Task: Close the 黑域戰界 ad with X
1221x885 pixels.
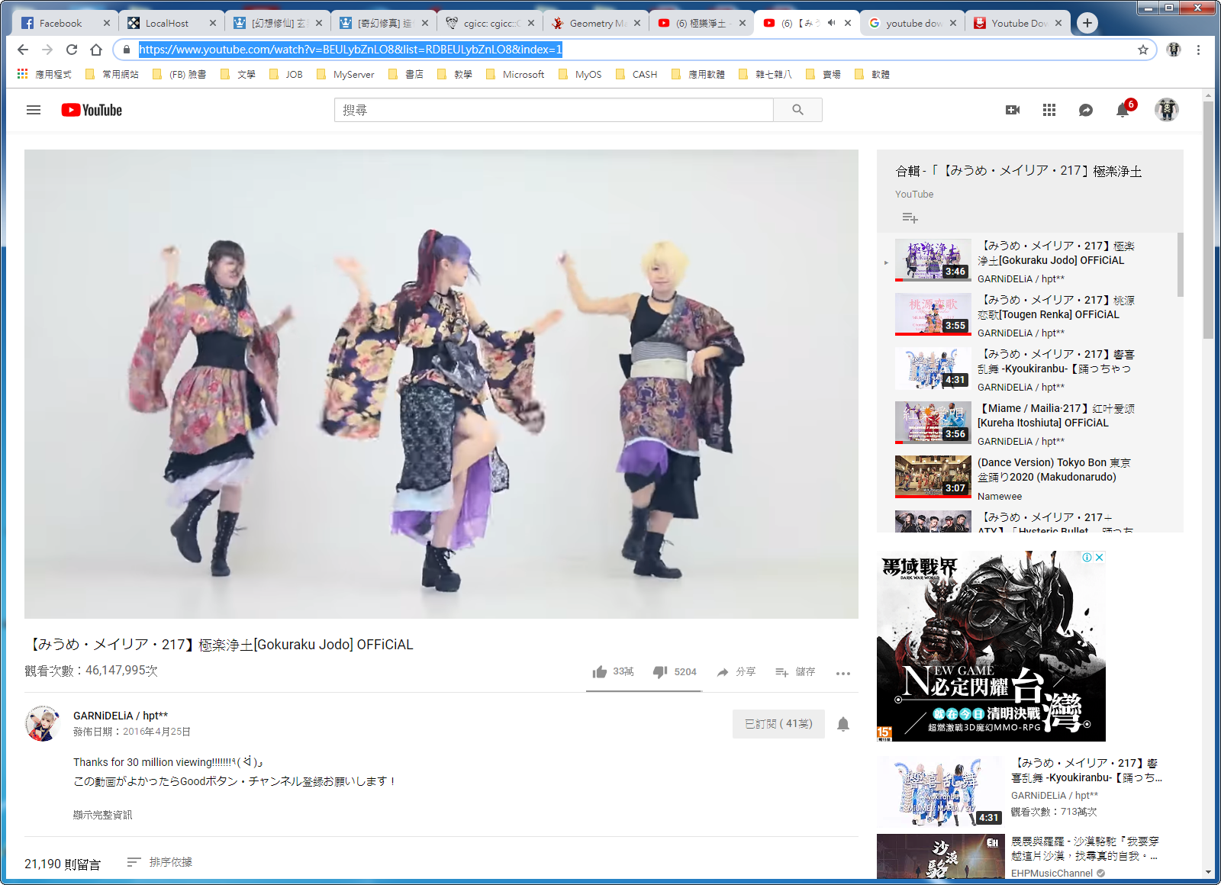Action: pyautogui.click(x=1100, y=557)
